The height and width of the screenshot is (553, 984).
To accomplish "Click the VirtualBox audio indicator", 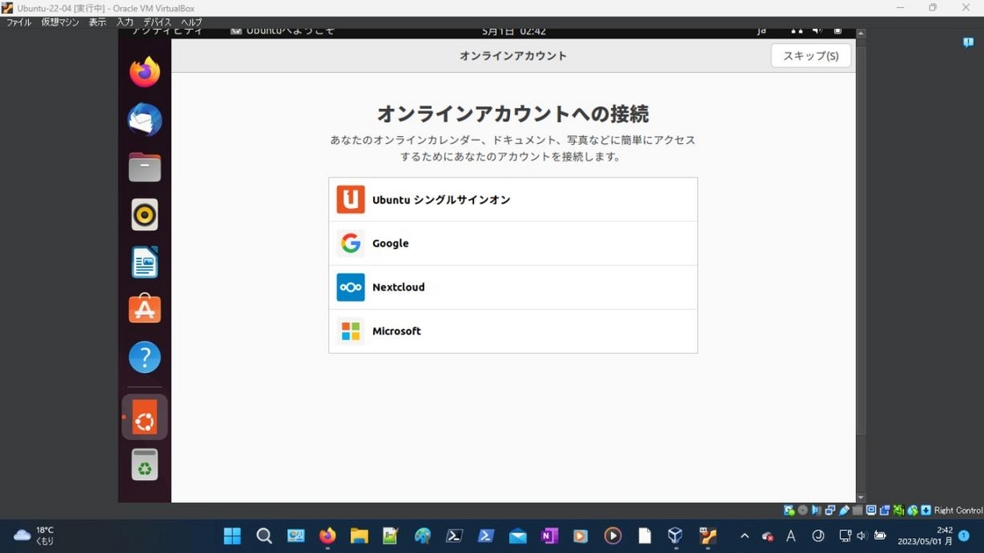I will 816,510.
